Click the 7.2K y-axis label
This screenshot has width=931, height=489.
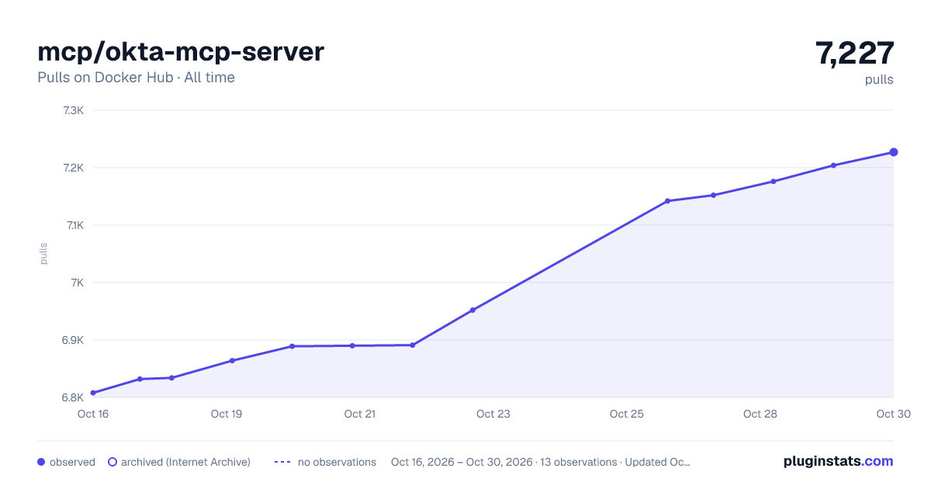click(73, 168)
